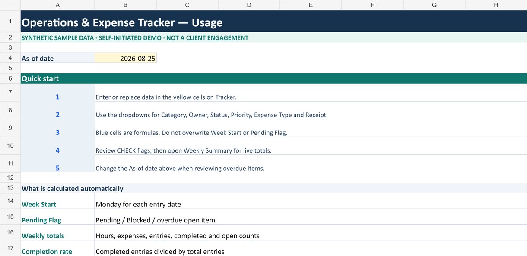Click the row 1 header number
The width and height of the screenshot is (527, 256).
10,21
